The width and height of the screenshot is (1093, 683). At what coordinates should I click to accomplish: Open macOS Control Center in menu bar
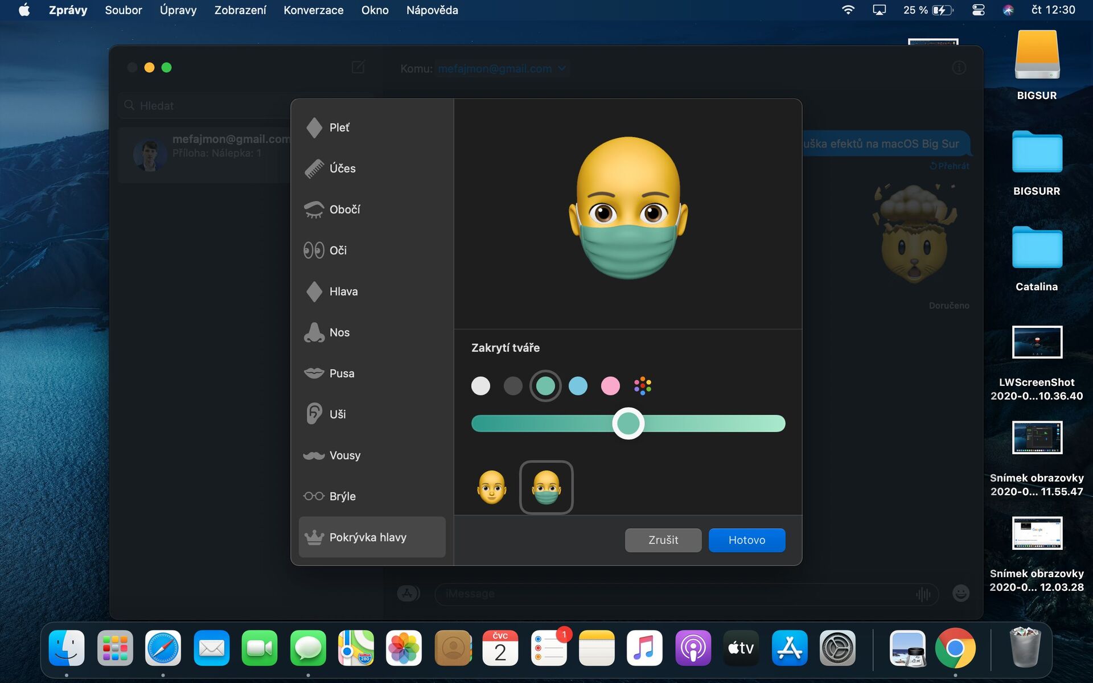(x=978, y=10)
